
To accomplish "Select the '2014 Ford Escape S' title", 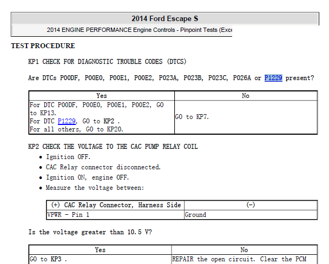I will [165, 18].
